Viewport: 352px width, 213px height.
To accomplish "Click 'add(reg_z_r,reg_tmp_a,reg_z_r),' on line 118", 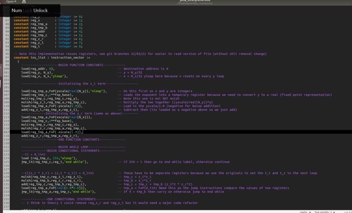I will [50, 136].
